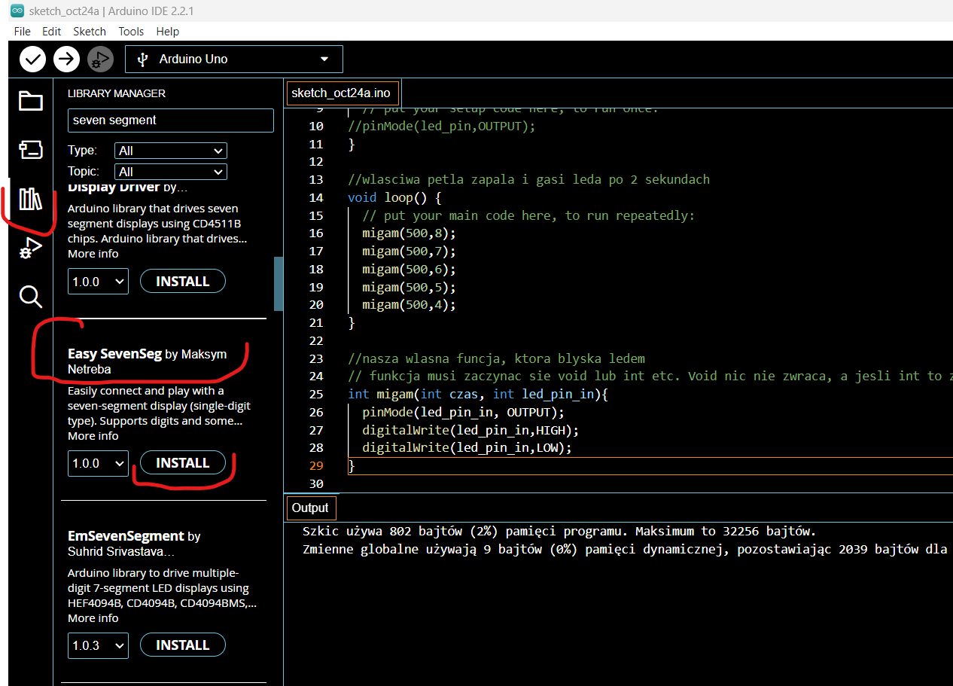Open the Topic filter dropdown
The height and width of the screenshot is (686, 953).
(x=170, y=172)
